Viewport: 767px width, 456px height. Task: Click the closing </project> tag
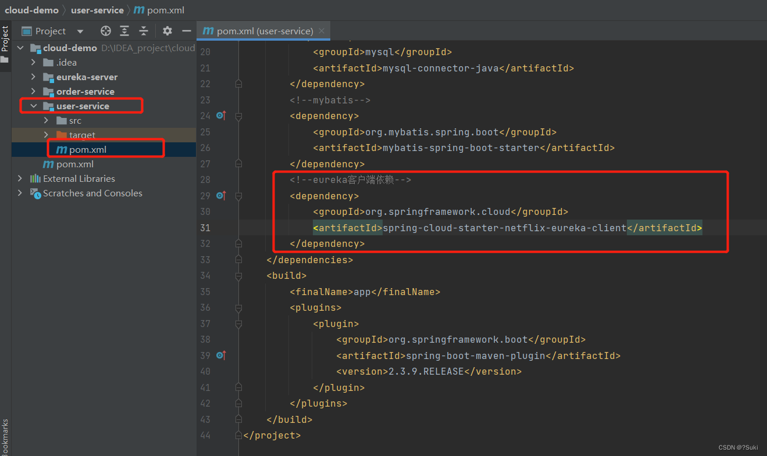272,435
